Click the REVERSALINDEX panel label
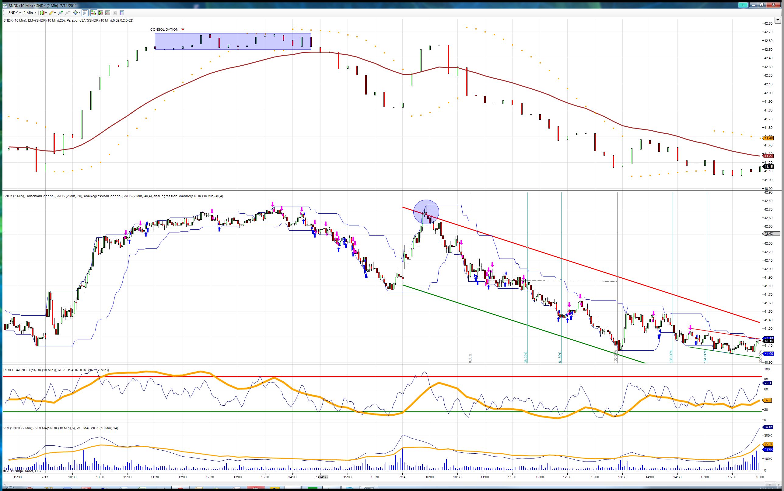 tap(56, 370)
